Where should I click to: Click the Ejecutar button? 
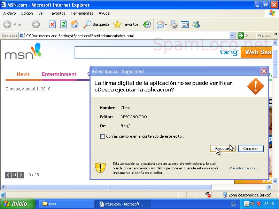[223, 148]
